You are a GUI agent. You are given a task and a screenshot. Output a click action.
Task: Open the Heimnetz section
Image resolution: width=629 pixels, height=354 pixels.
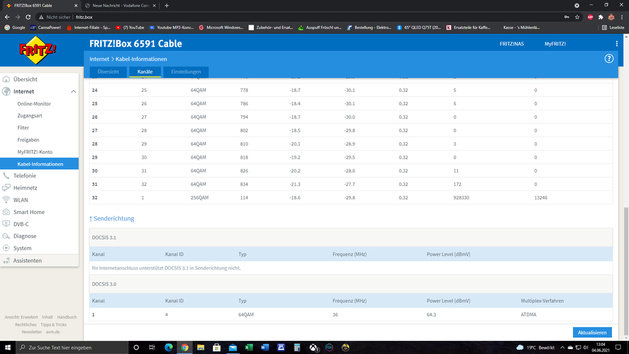point(25,188)
